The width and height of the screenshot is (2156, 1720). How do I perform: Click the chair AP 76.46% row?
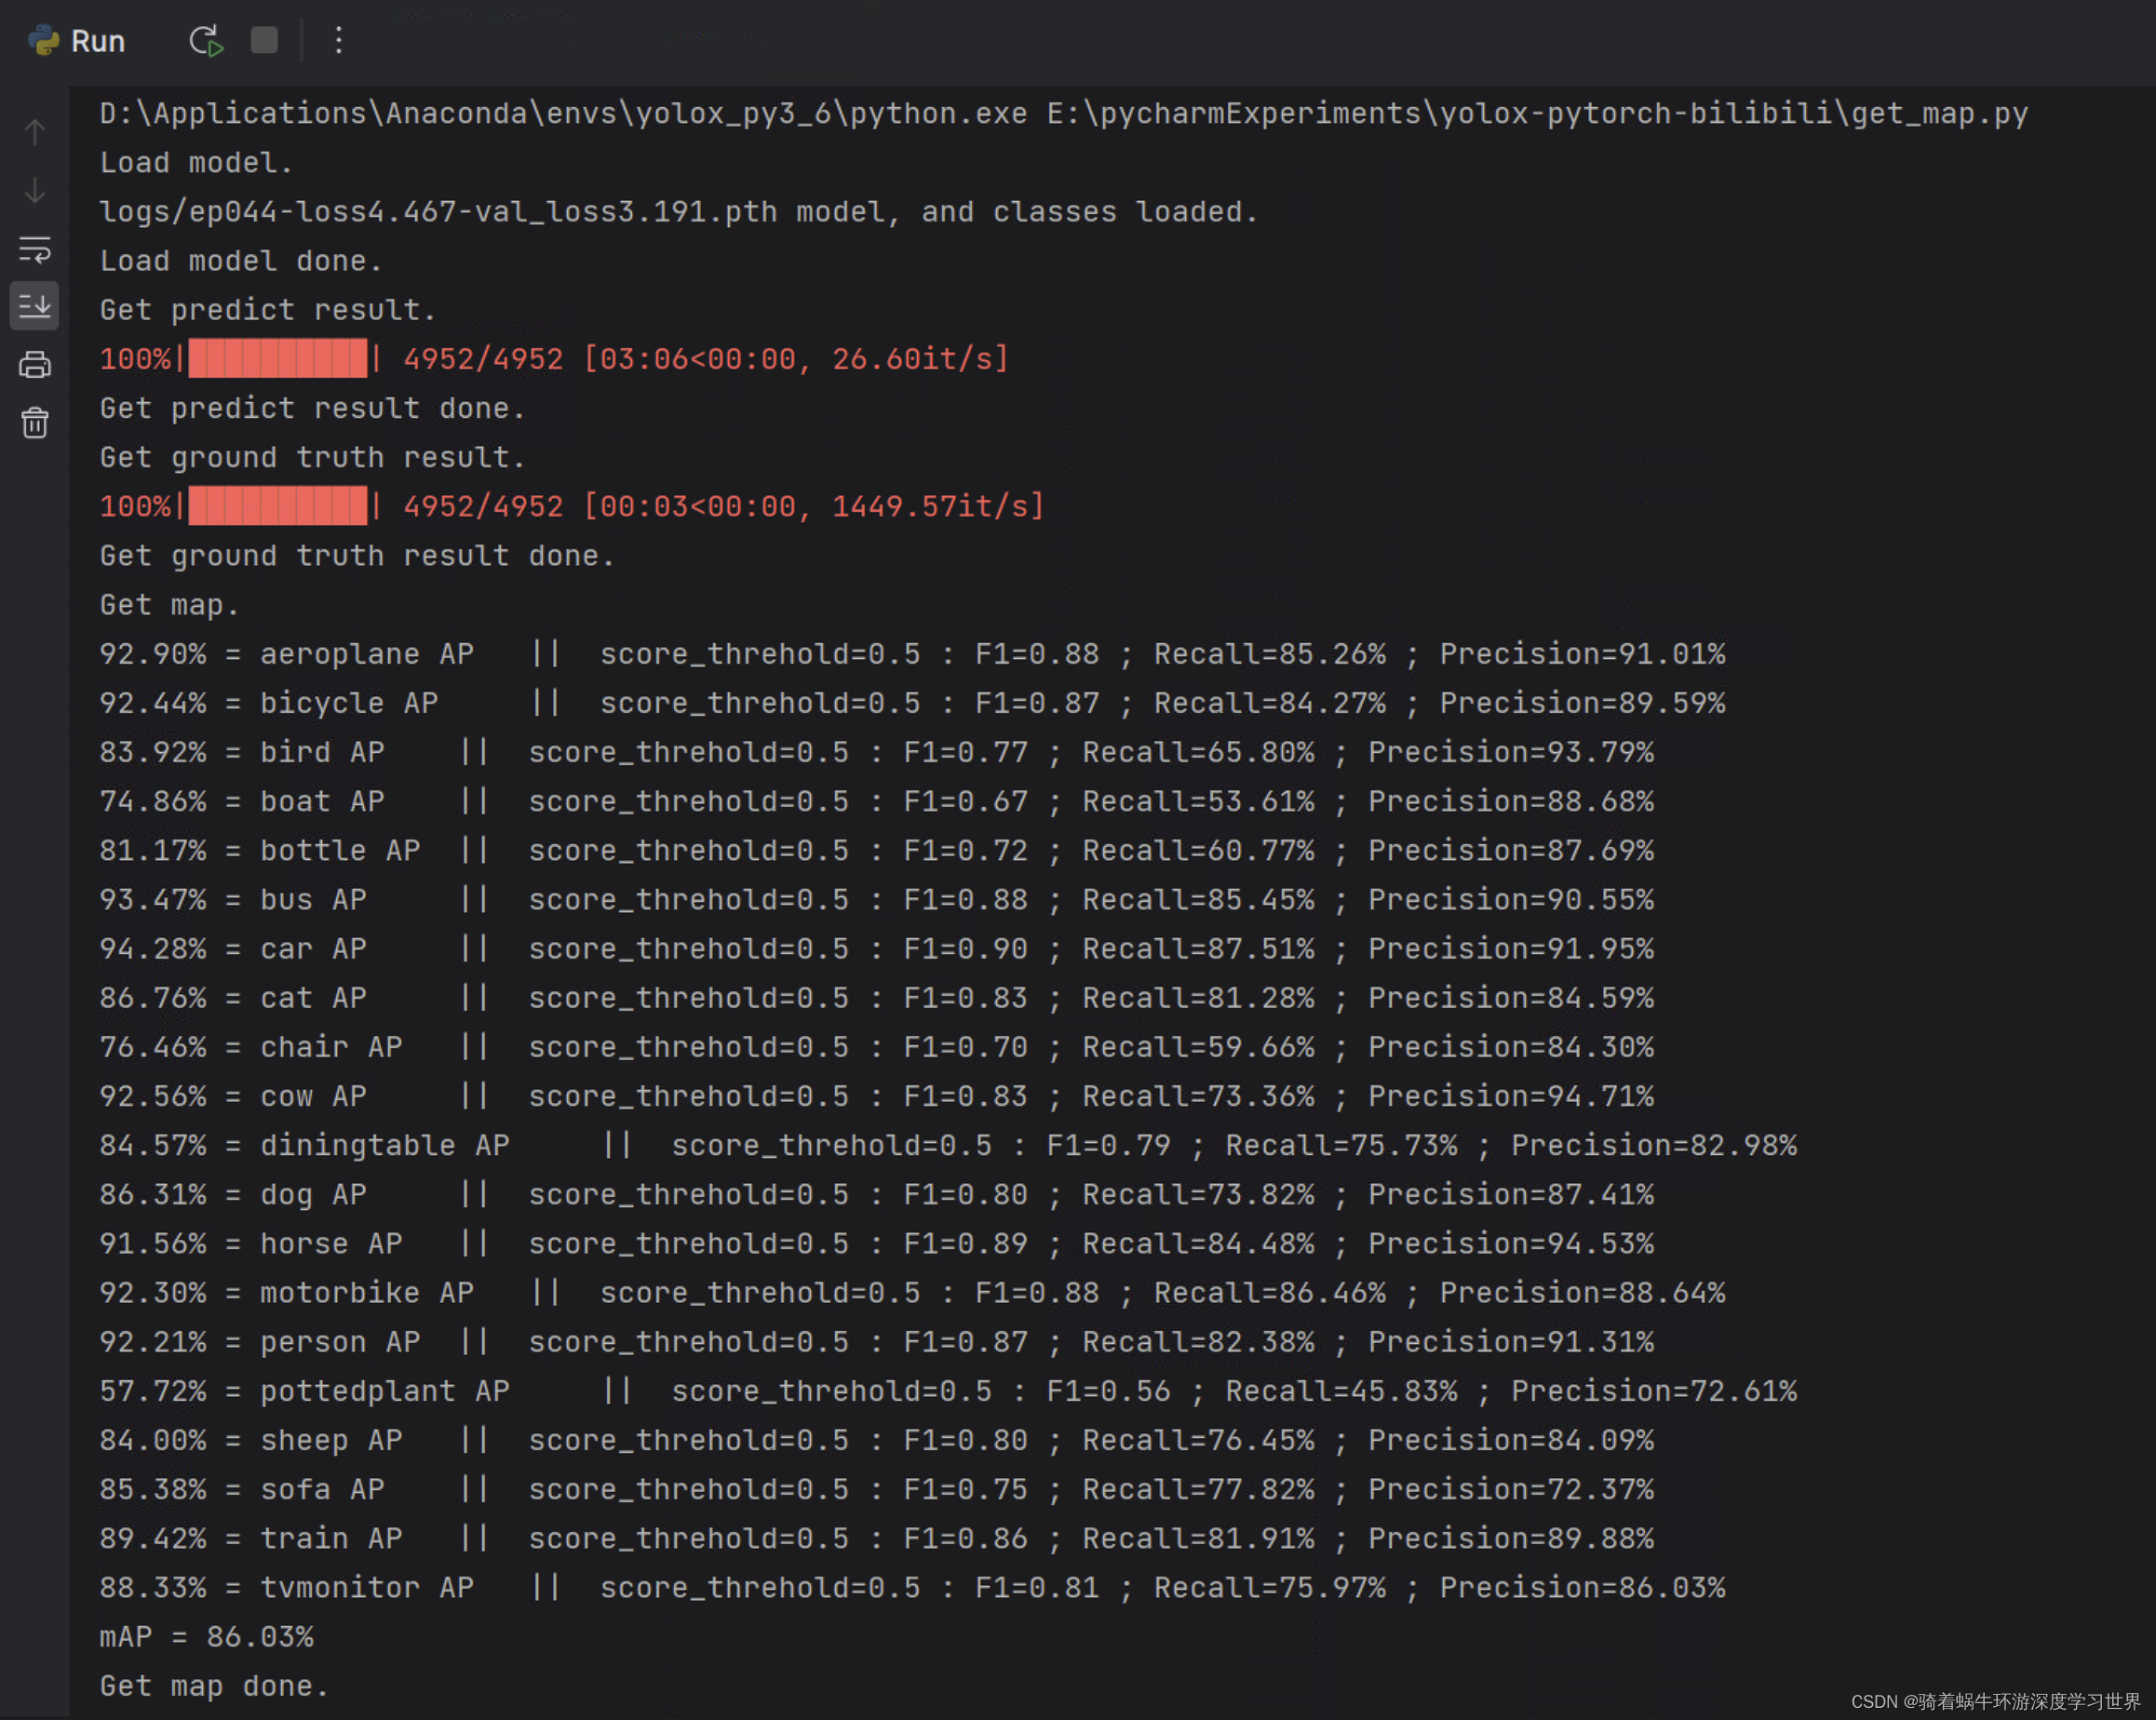877,1047
